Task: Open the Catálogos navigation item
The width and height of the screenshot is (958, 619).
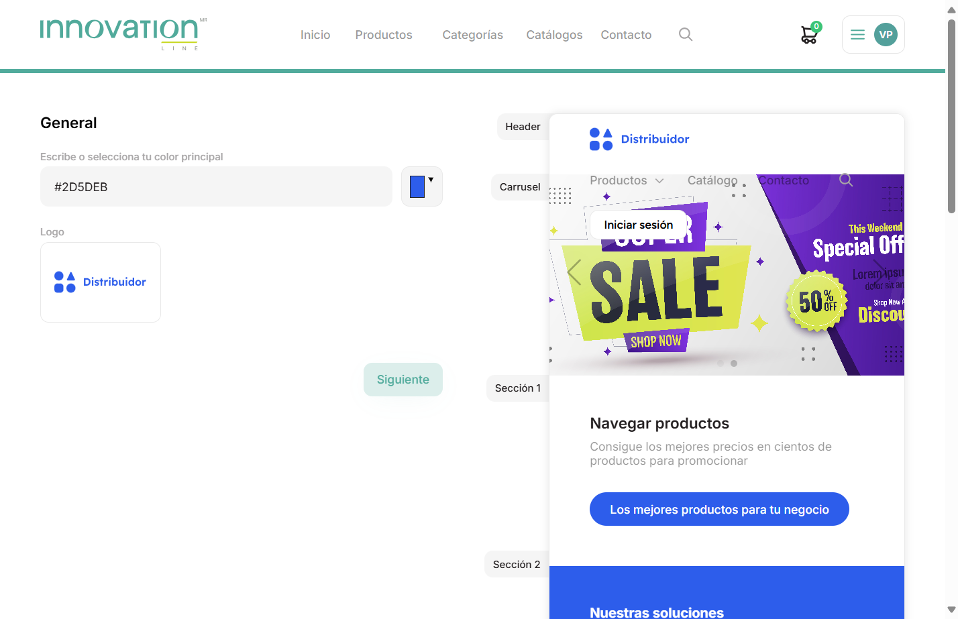Action: [x=554, y=35]
